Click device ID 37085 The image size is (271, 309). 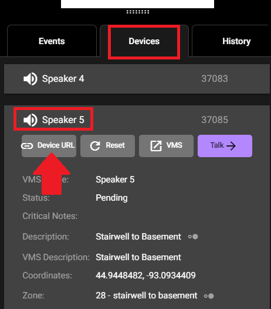click(215, 120)
